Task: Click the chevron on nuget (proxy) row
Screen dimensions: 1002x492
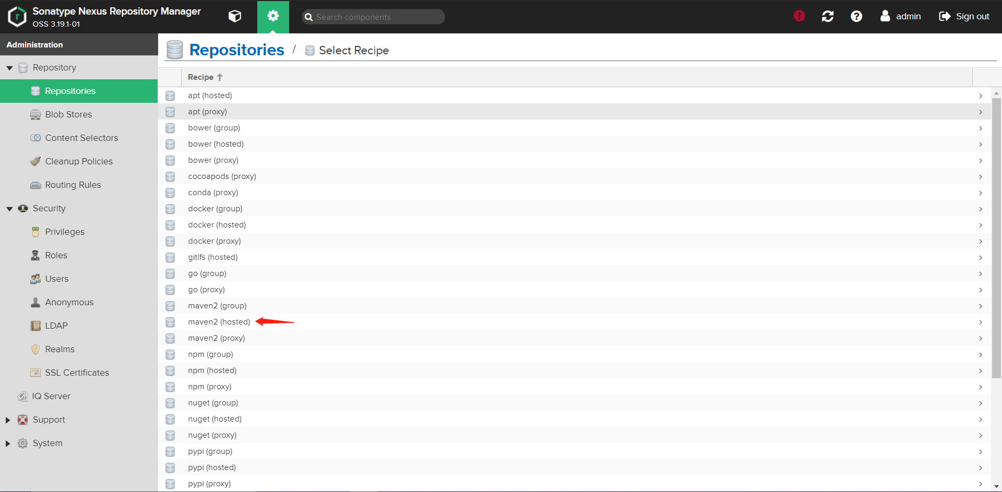Action: click(x=981, y=435)
